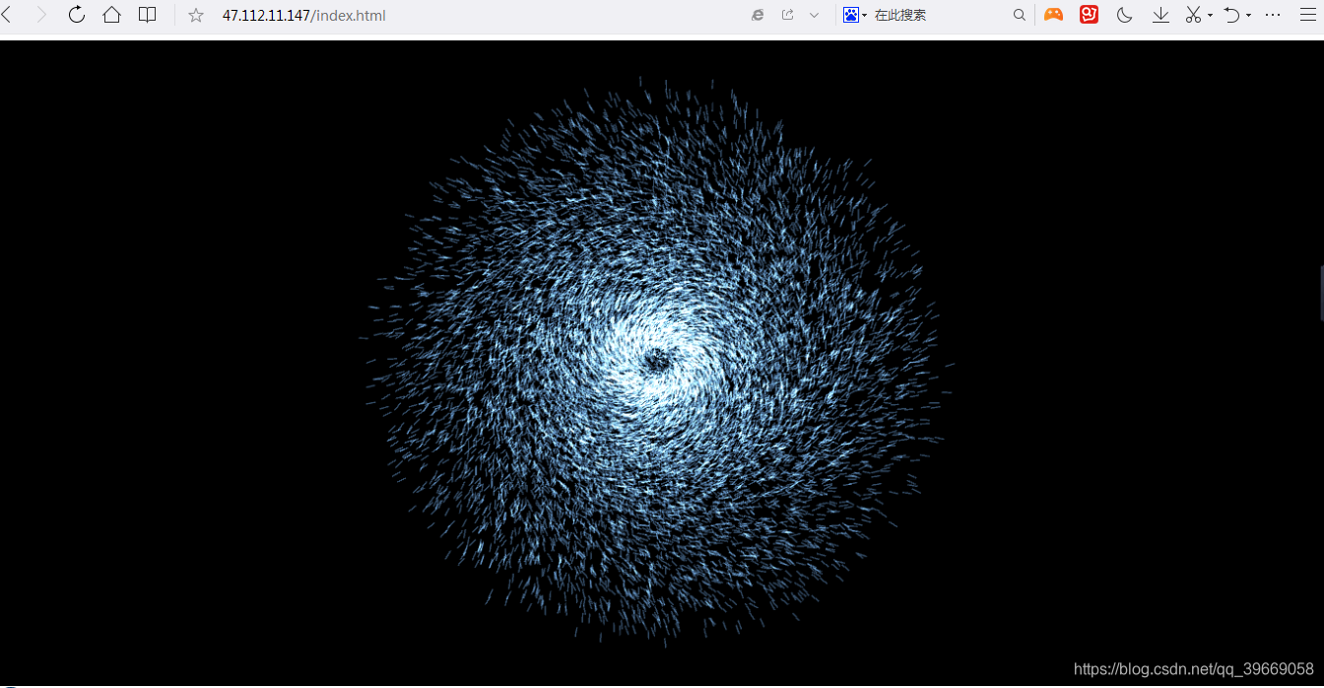The width and height of the screenshot is (1324, 688).
Task: Restore closed tab with the undo icon
Action: [x=1231, y=15]
